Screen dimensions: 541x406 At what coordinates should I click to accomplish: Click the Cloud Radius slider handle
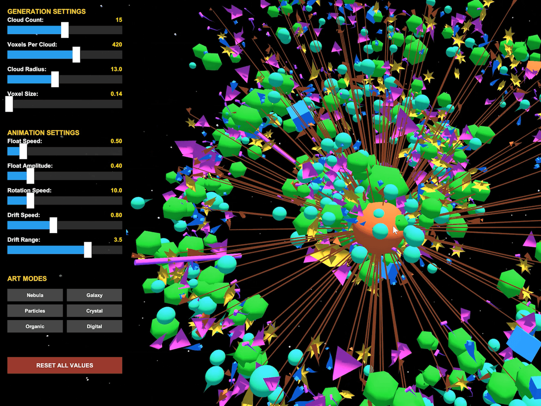55,79
